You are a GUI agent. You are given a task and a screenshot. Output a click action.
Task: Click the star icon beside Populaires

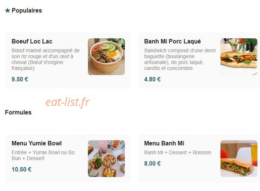click(x=7, y=11)
